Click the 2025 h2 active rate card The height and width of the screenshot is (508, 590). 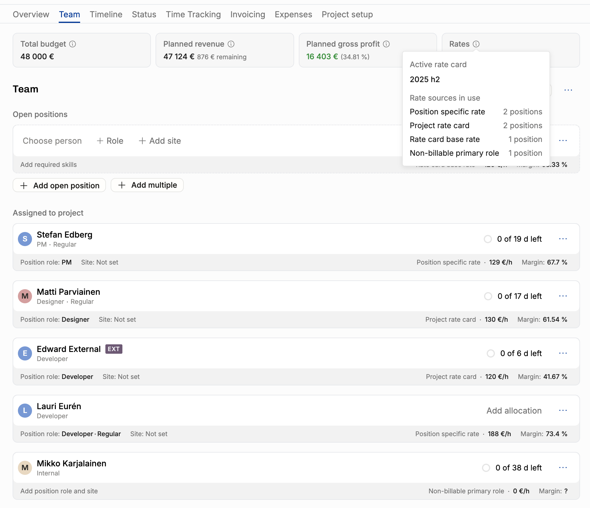click(425, 79)
